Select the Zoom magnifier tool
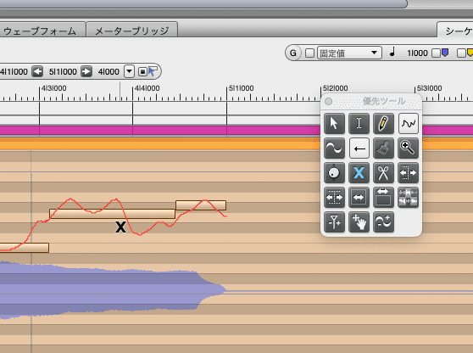 coord(408,148)
